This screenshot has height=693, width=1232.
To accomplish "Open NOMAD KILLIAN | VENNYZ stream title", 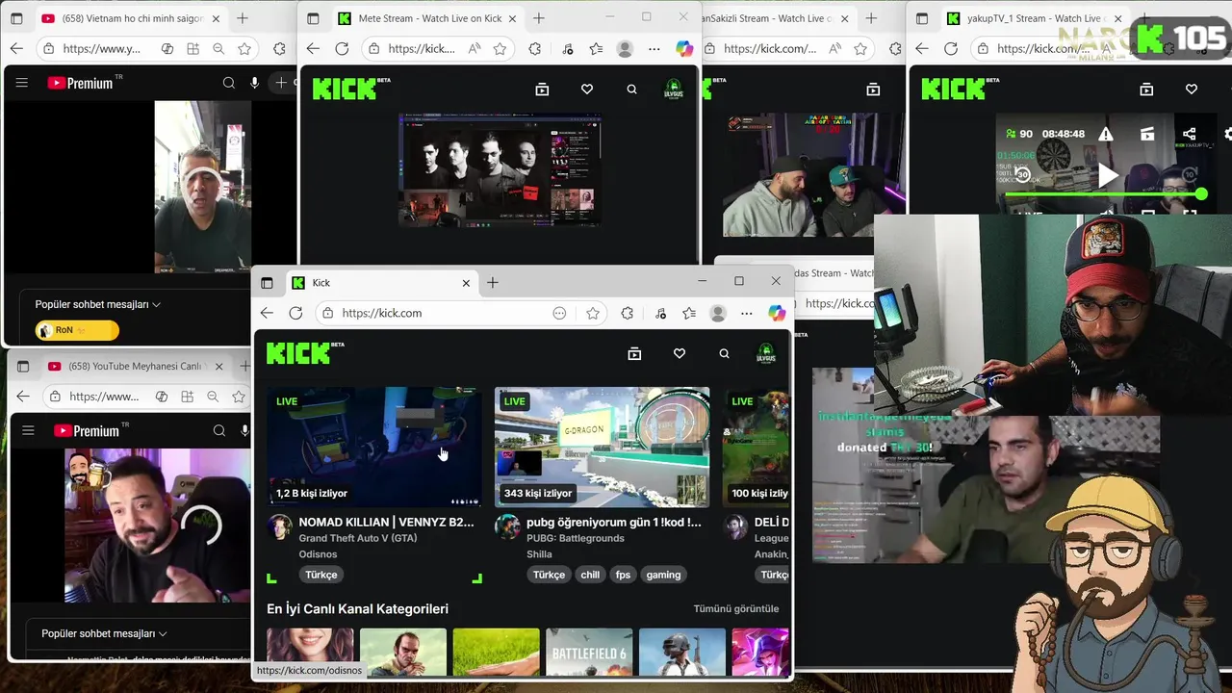I will point(387,522).
